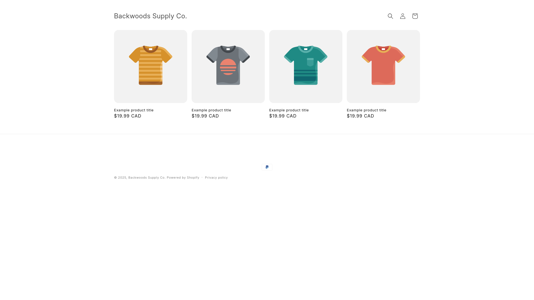Click product title under gray sunset shirt
Screen dimensions: 534x300
[211, 110]
